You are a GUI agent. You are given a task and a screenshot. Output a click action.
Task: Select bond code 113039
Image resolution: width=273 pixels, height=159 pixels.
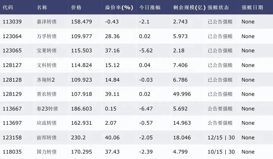point(12,22)
